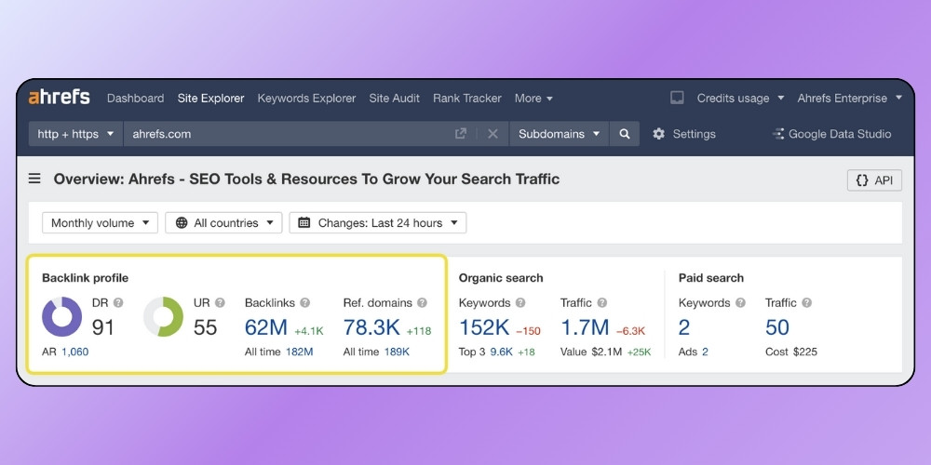Click the API button

874,180
